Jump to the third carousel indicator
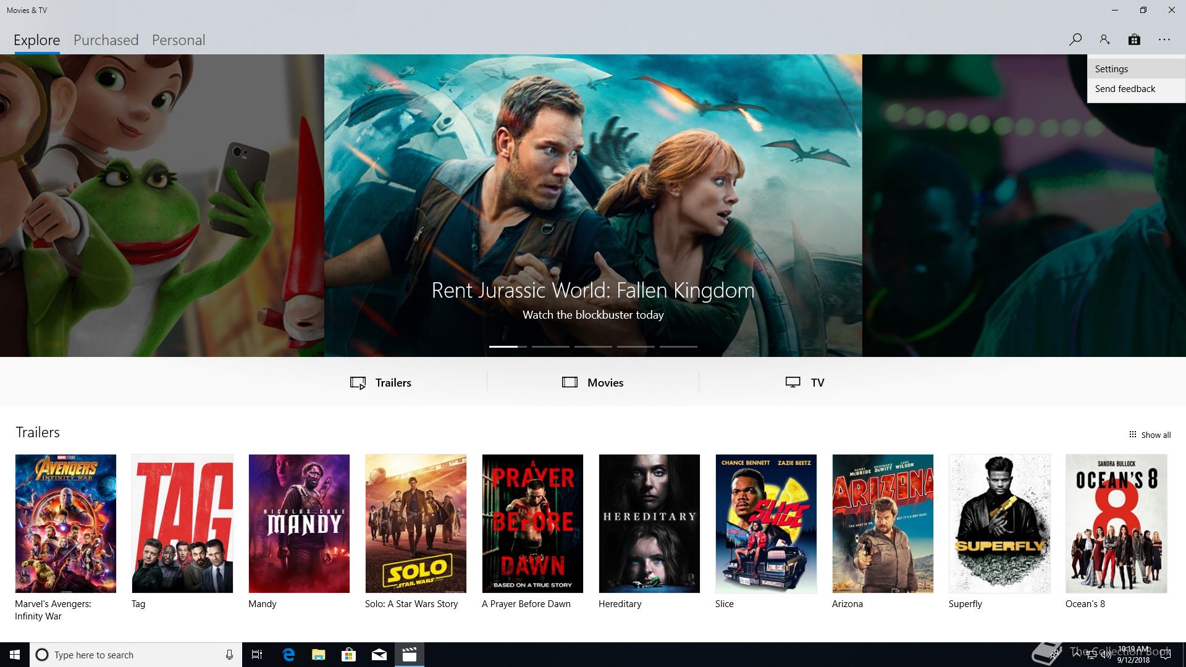This screenshot has height=667, width=1186. pyautogui.click(x=593, y=346)
